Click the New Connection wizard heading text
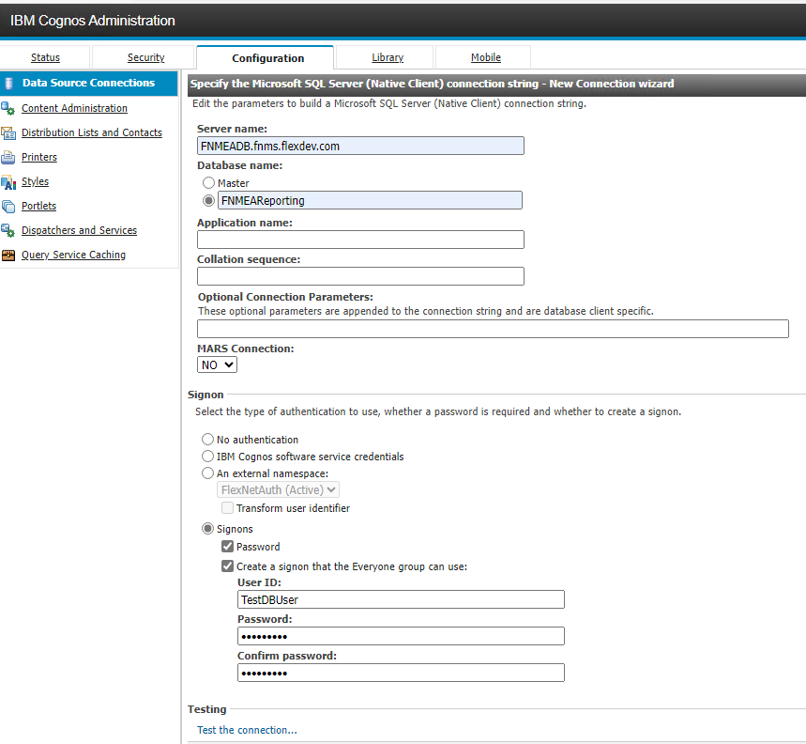 [432, 84]
